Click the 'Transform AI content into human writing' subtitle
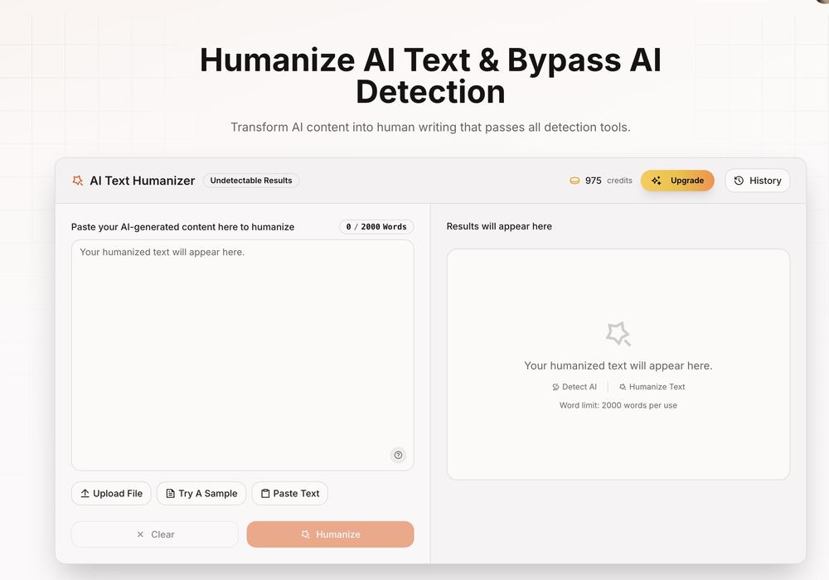The height and width of the screenshot is (580, 829). [430, 128]
